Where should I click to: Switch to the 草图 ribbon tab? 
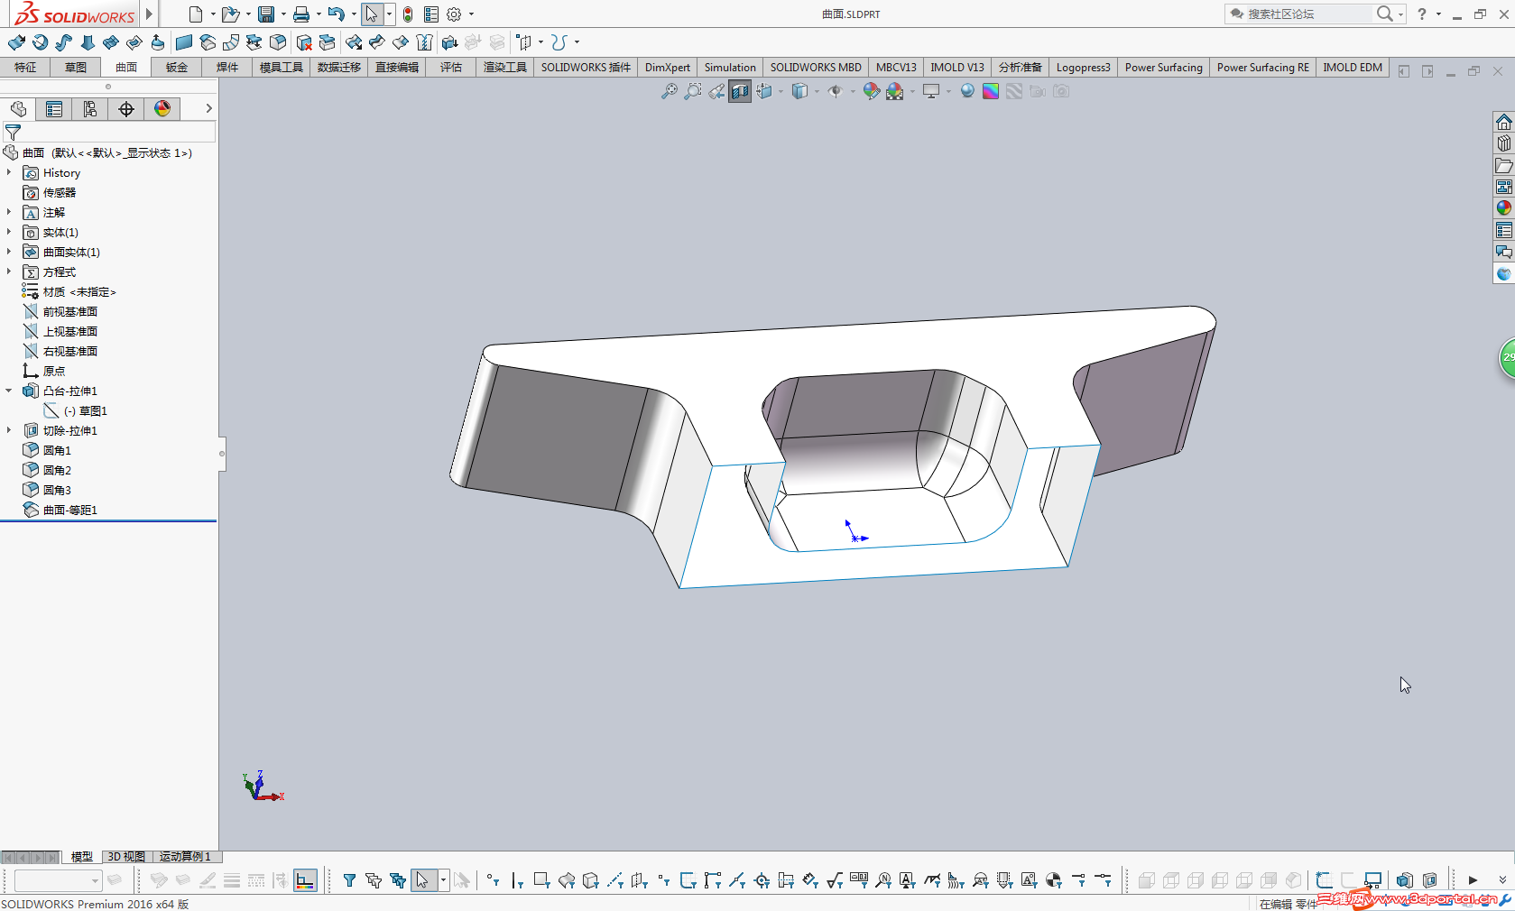(76, 68)
